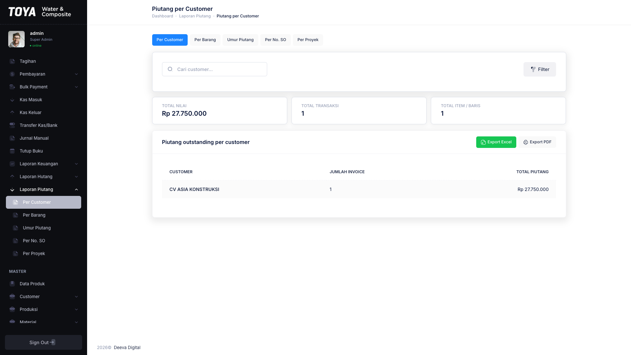Click Rp 27.750.000 in the table row
This screenshot has height=355, width=631.
tap(533, 189)
